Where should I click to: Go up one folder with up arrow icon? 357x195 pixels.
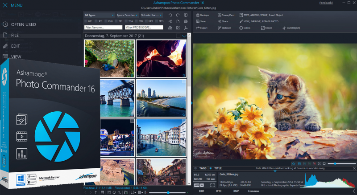click(95, 192)
